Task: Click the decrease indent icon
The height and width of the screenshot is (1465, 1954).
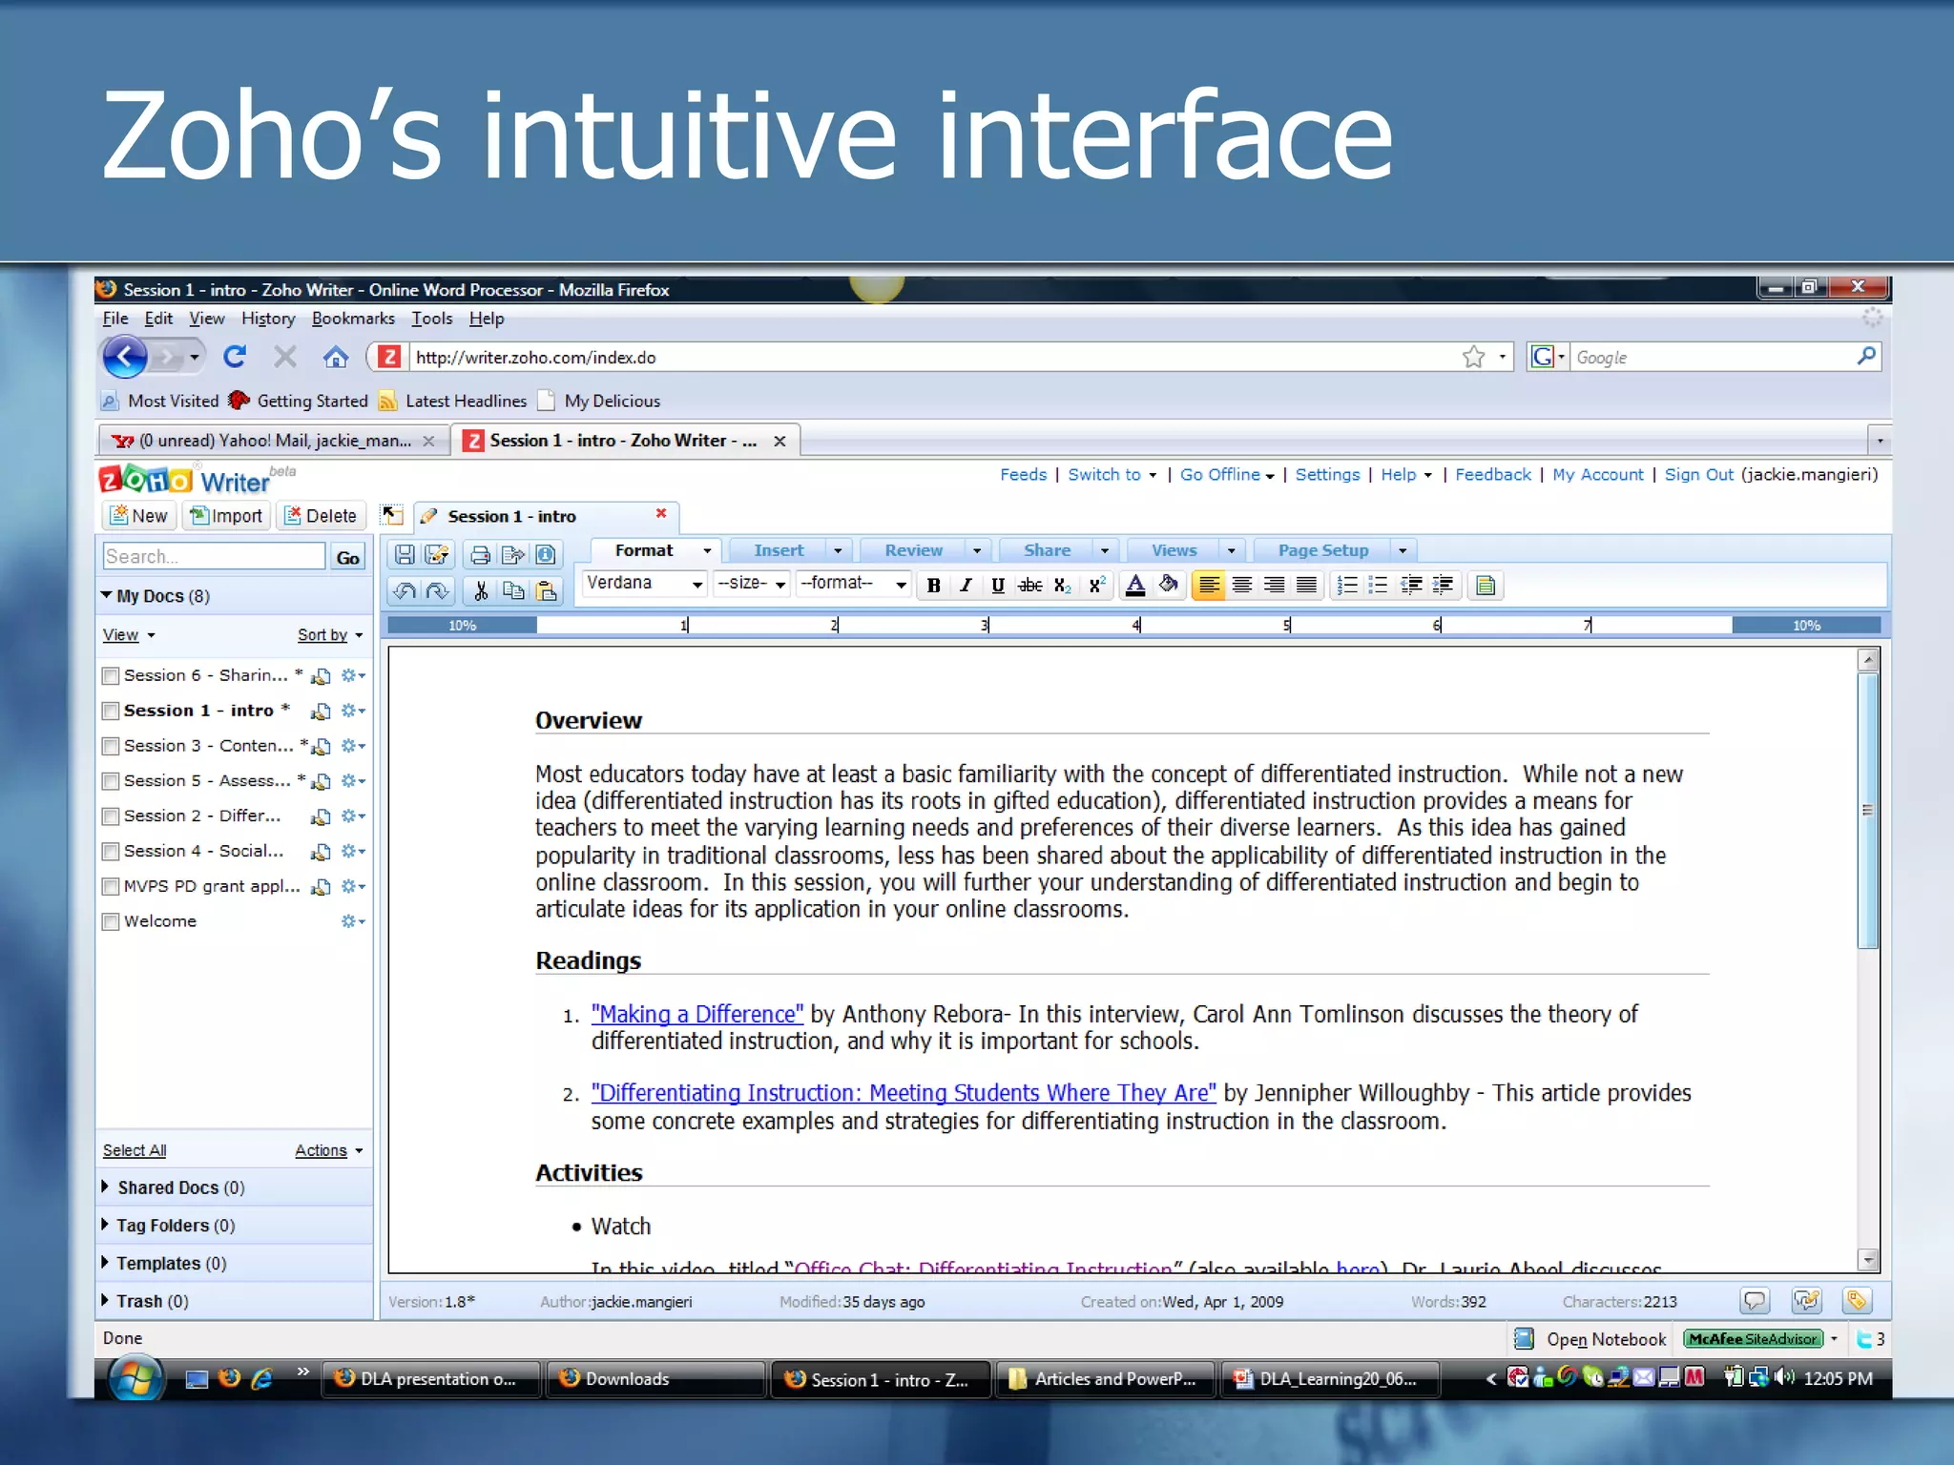Action: point(1411,586)
